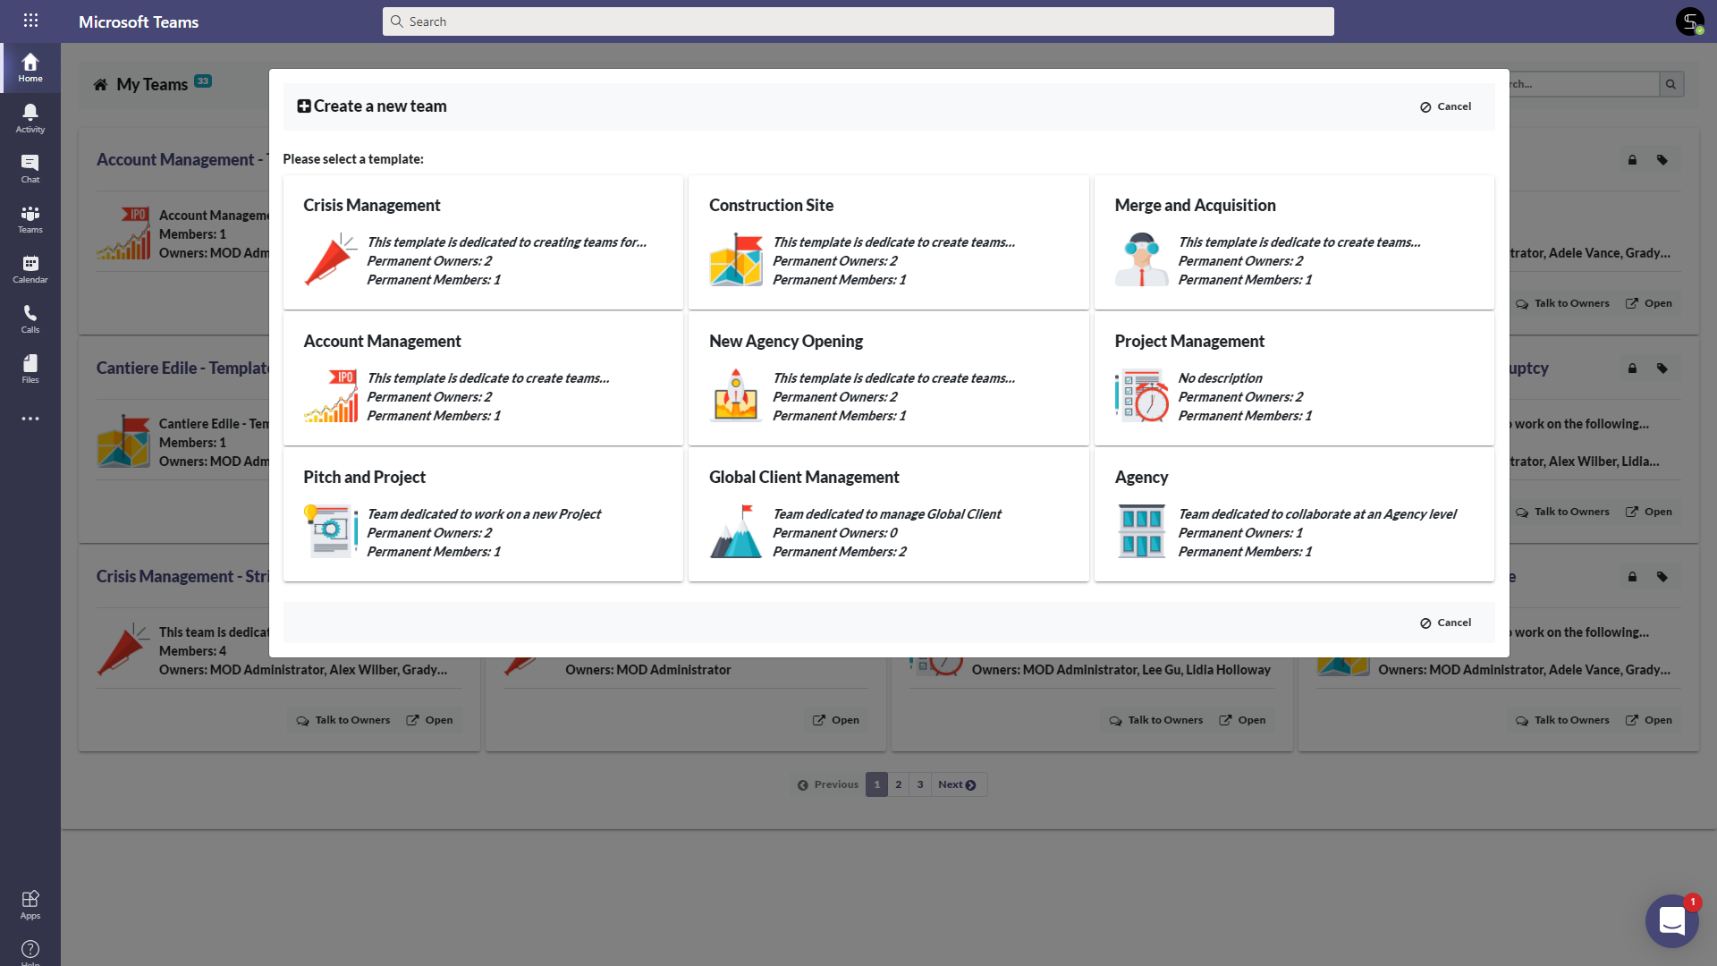1717x966 pixels.
Task: Select the Project Management template
Action: [x=1294, y=378]
